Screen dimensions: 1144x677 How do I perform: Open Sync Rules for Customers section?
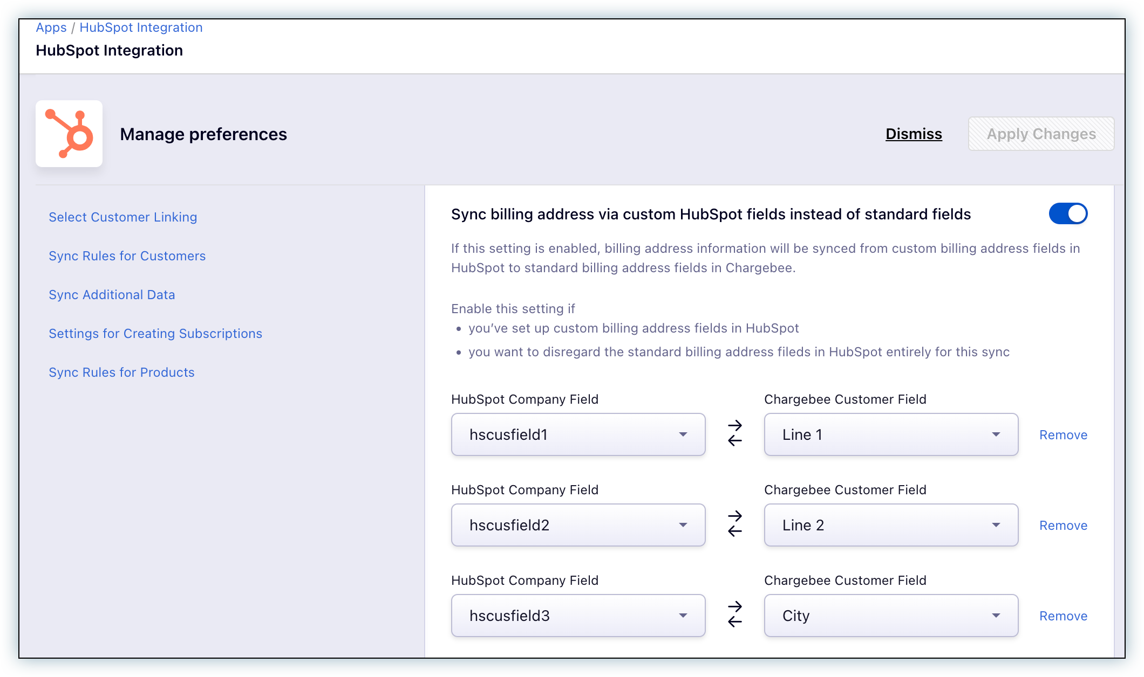[127, 256]
